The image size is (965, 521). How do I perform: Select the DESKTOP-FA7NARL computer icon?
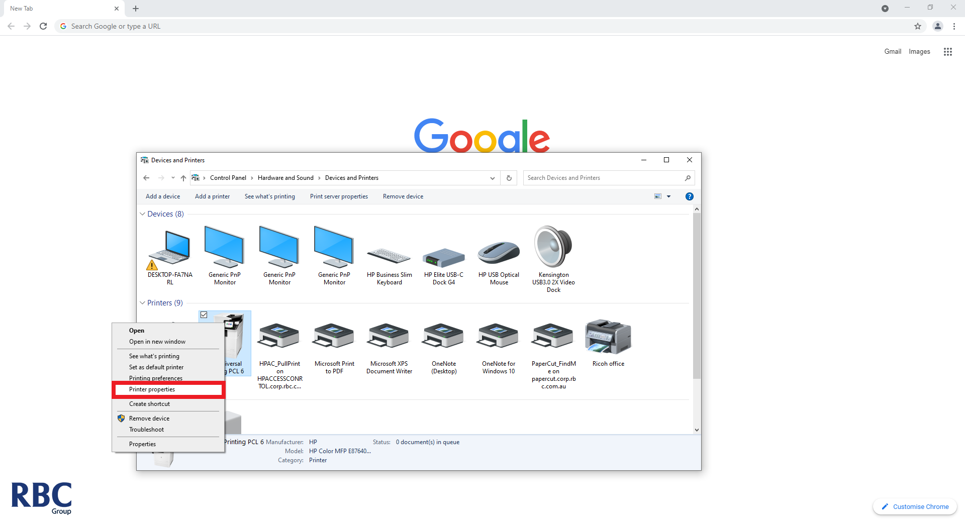(170, 249)
